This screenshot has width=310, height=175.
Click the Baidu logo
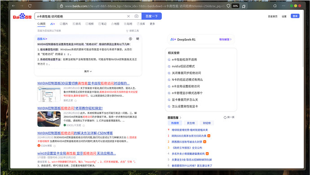[22, 16]
